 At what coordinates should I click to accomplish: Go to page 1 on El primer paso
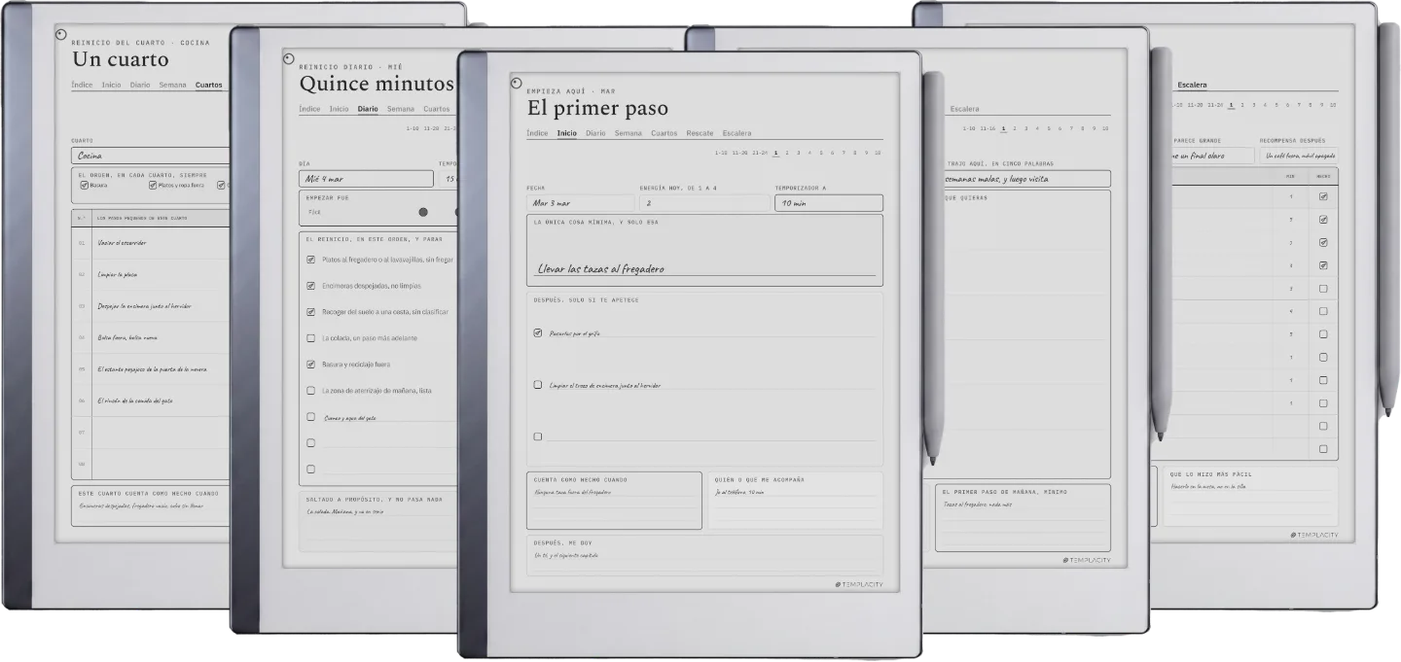tap(775, 153)
